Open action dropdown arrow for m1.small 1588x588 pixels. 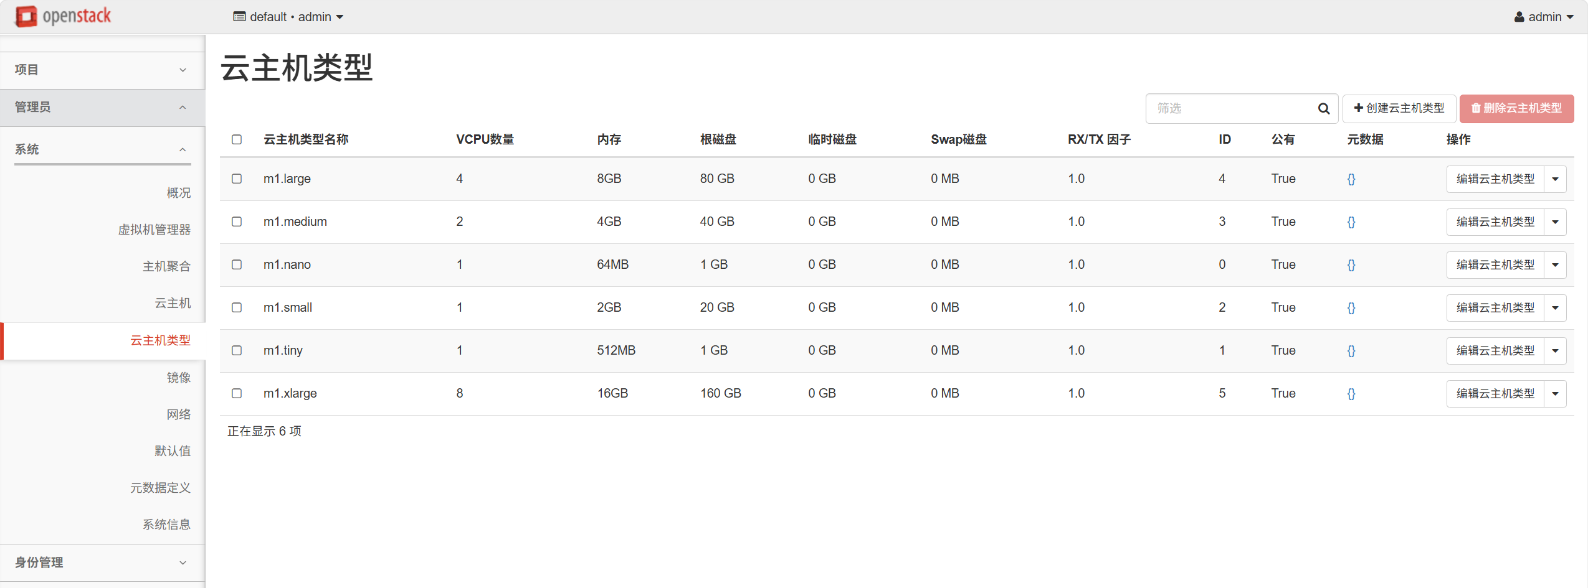coord(1555,308)
